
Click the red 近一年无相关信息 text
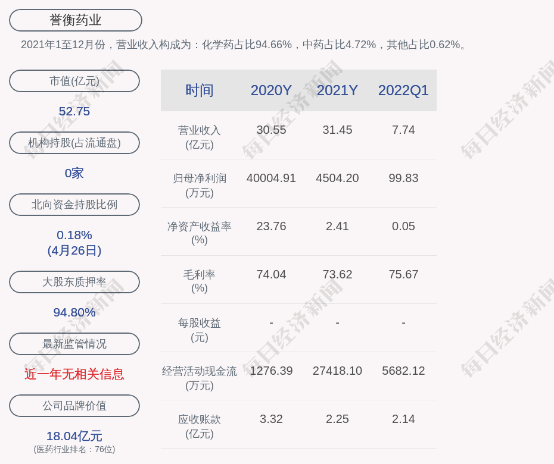point(74,374)
